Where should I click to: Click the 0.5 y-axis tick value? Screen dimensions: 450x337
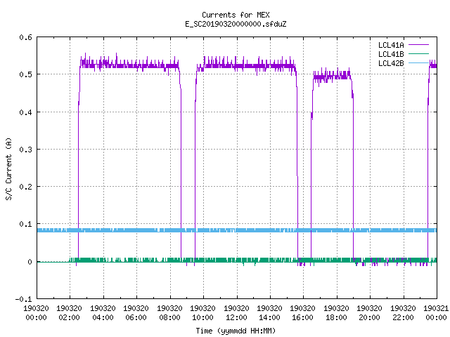point(25,74)
